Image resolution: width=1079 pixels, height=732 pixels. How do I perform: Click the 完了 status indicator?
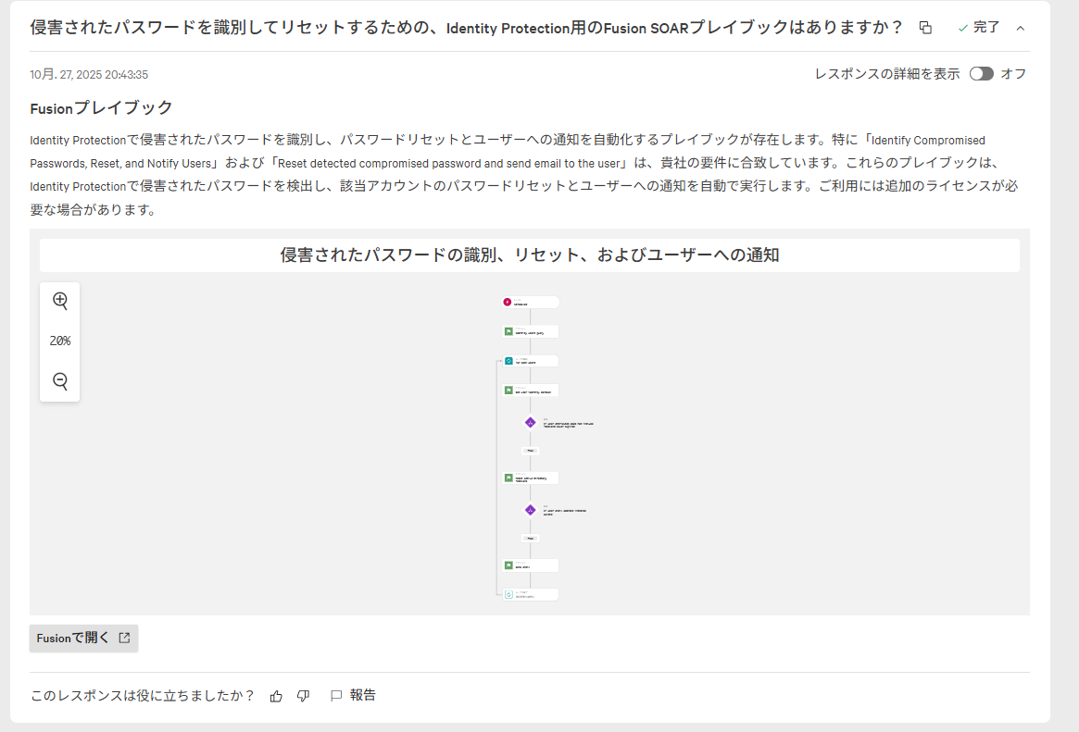[979, 28]
